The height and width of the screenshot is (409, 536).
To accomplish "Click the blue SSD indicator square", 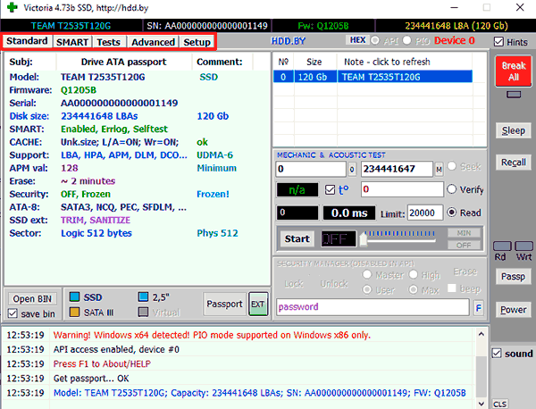I will pyautogui.click(x=74, y=296).
